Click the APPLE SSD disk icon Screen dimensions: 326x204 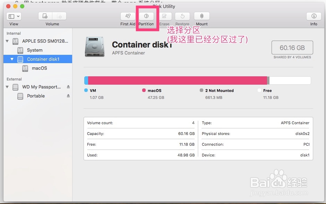pyautogui.click(x=15, y=41)
